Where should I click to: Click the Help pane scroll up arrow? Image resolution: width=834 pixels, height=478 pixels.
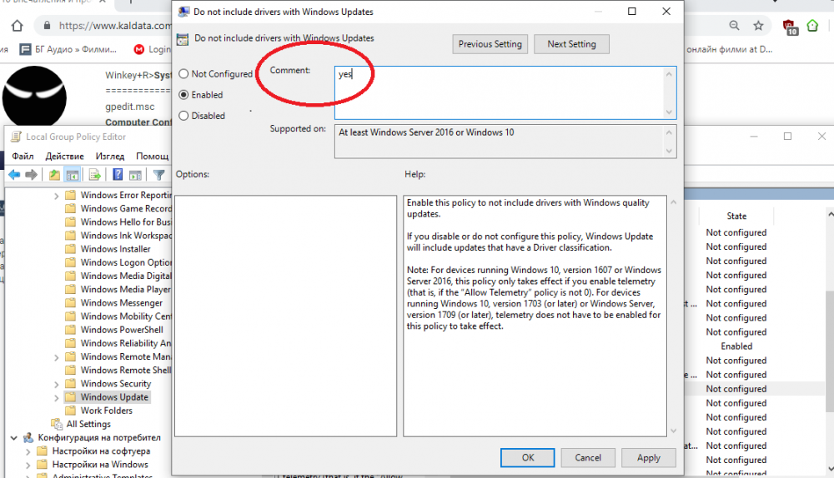click(x=673, y=202)
